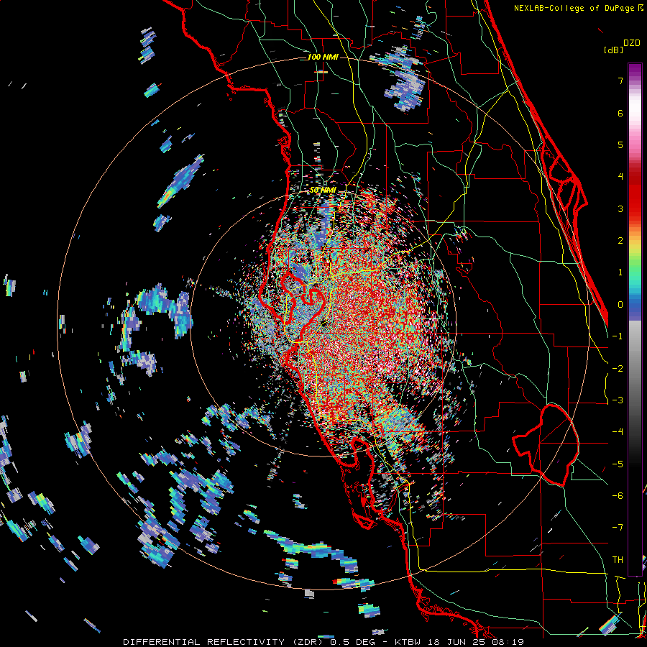Click the -6 value on the color scale
The width and height of the screenshot is (647, 647).
click(x=618, y=496)
